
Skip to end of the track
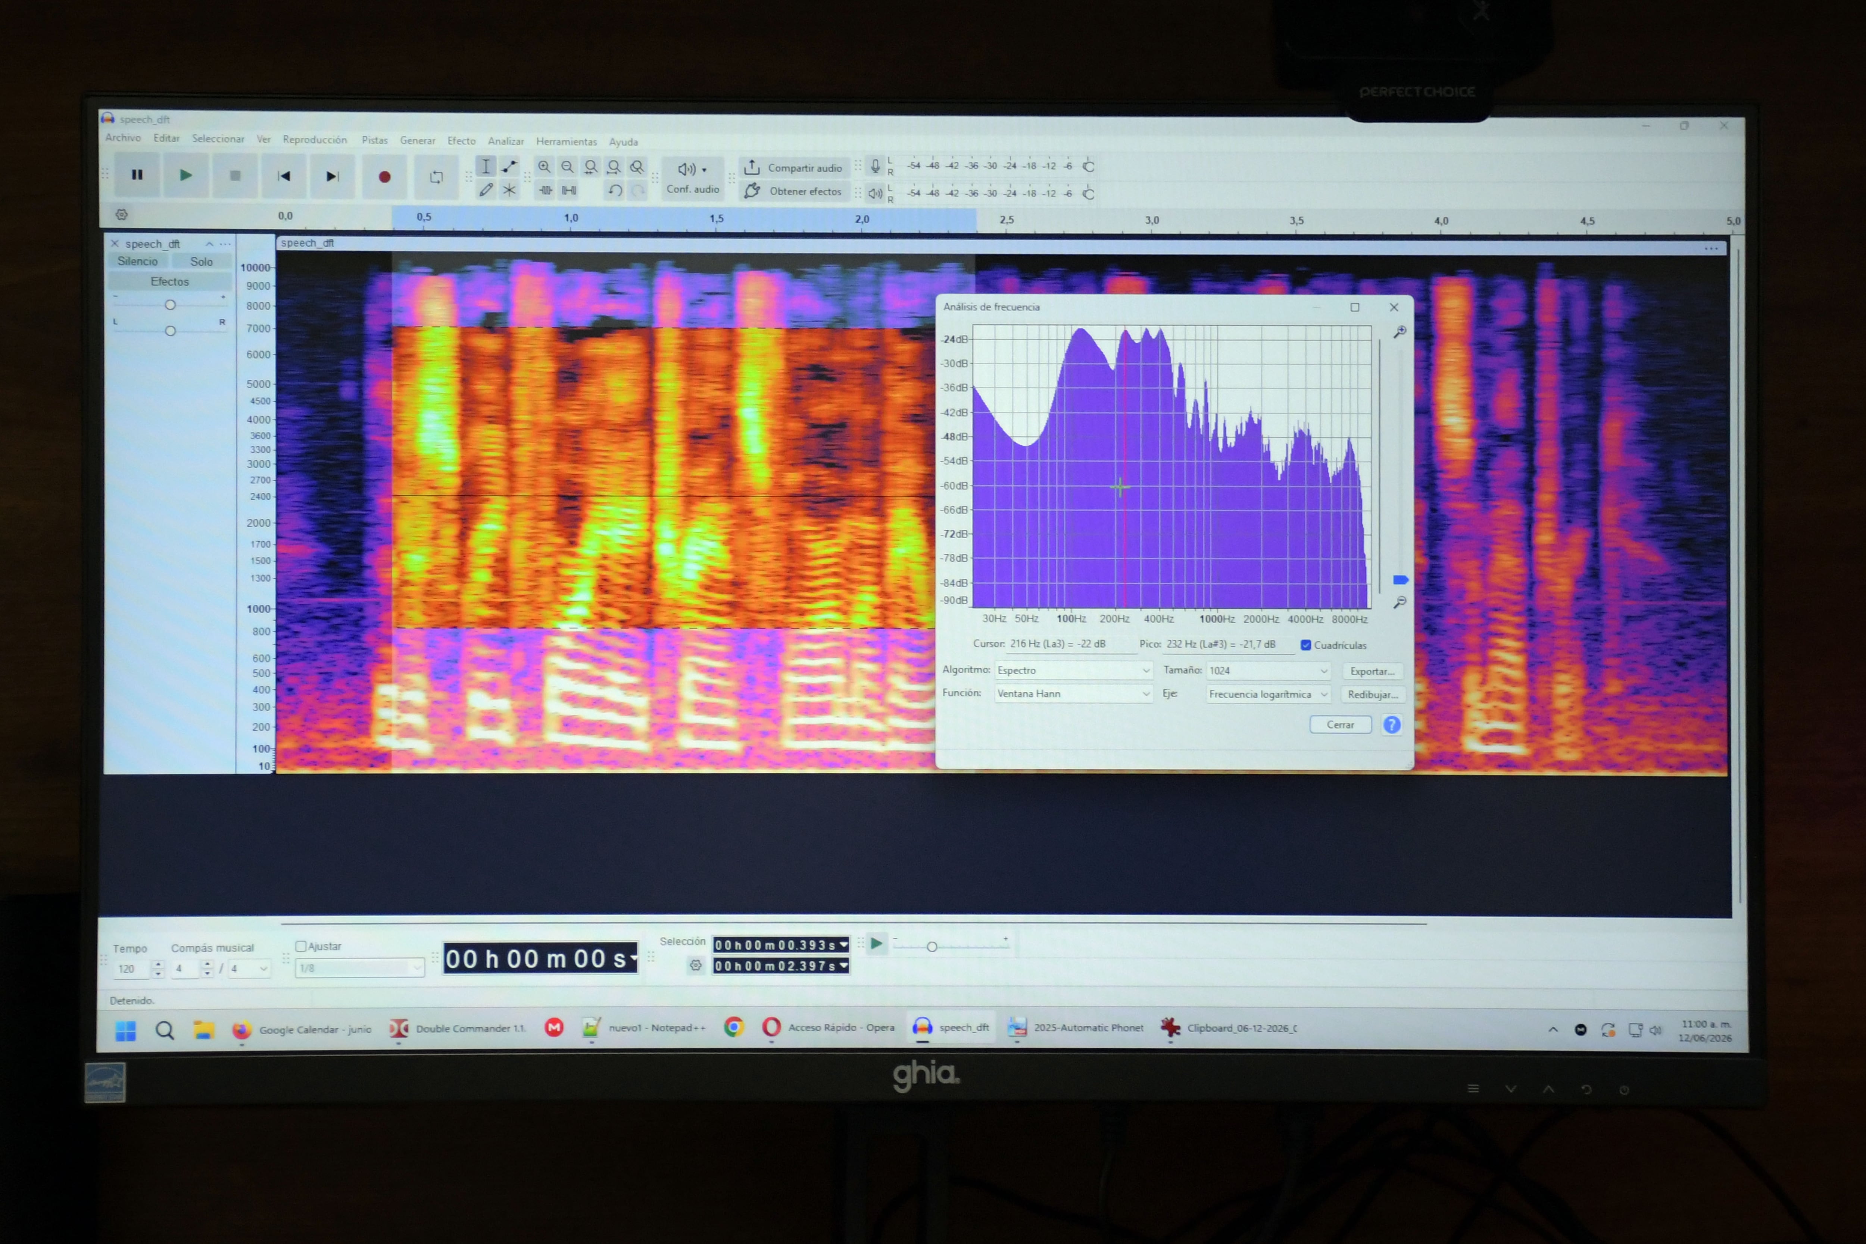click(x=333, y=176)
